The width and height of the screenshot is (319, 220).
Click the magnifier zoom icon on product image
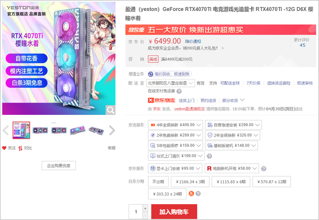(111, 110)
